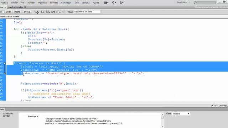This screenshot has height=128, width=228.
Task: Click code line '$correo=$correo.$para[$x];'
Action: [51, 50]
